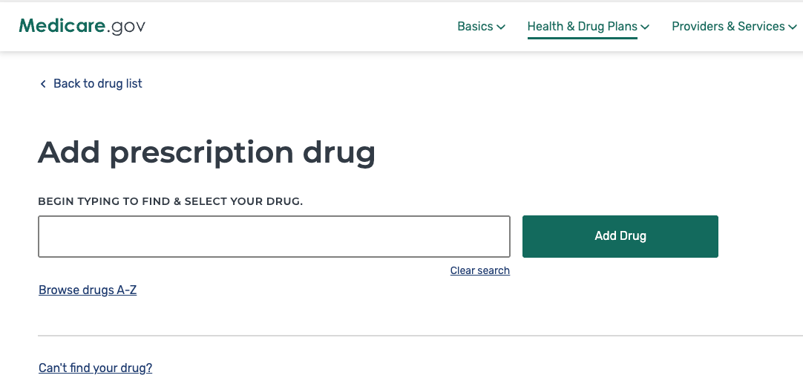
Task: Open the Basics menu
Action: click(475, 26)
